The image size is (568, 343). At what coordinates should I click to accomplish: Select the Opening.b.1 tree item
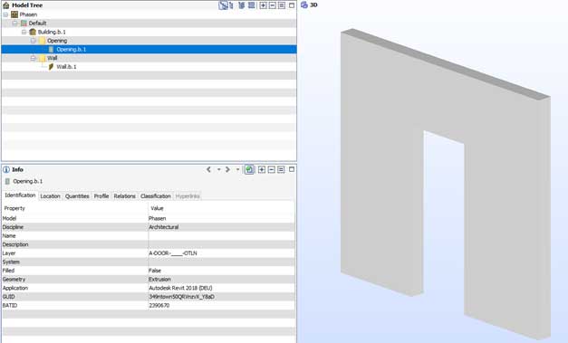pyautogui.click(x=72, y=49)
